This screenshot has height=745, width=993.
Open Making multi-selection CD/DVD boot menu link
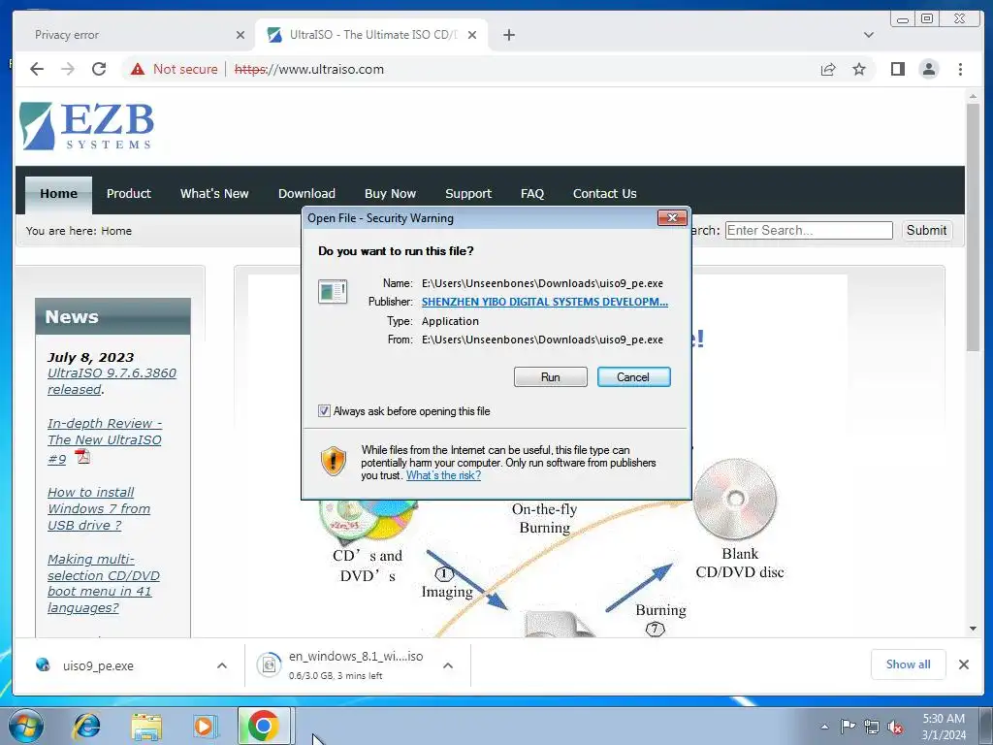point(103,583)
